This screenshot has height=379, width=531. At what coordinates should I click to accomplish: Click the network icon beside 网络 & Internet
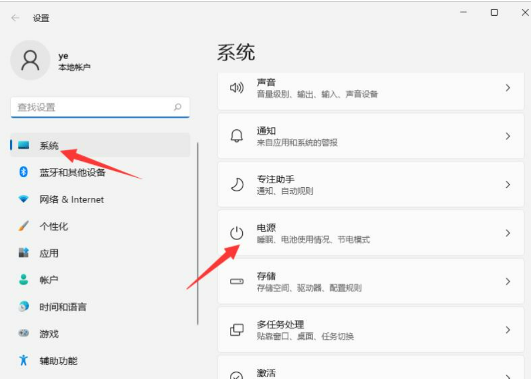pos(22,200)
